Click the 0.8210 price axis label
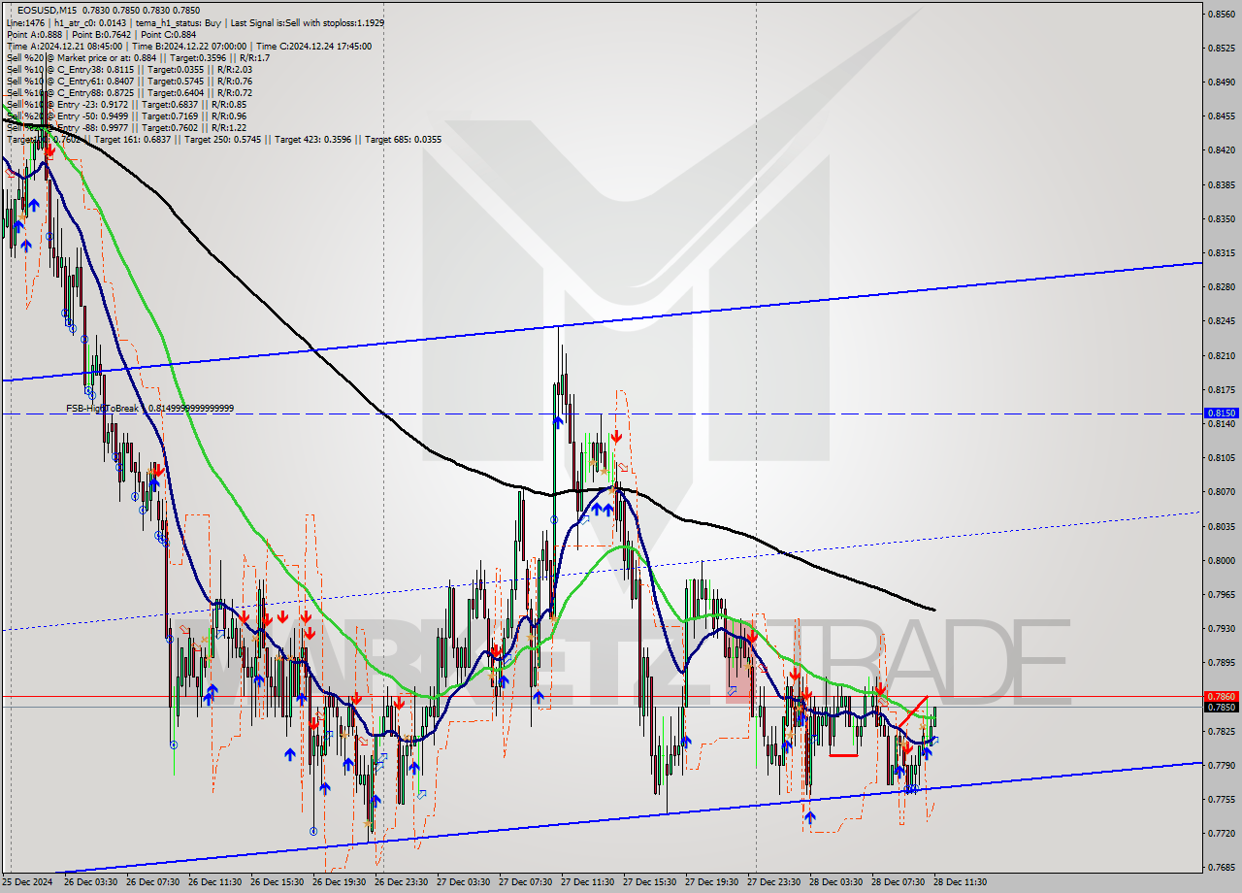 (1222, 355)
